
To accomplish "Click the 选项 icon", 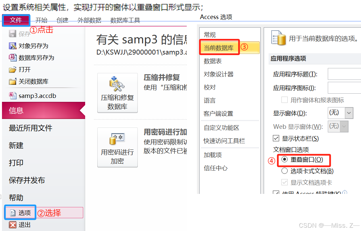I will 13,213.
